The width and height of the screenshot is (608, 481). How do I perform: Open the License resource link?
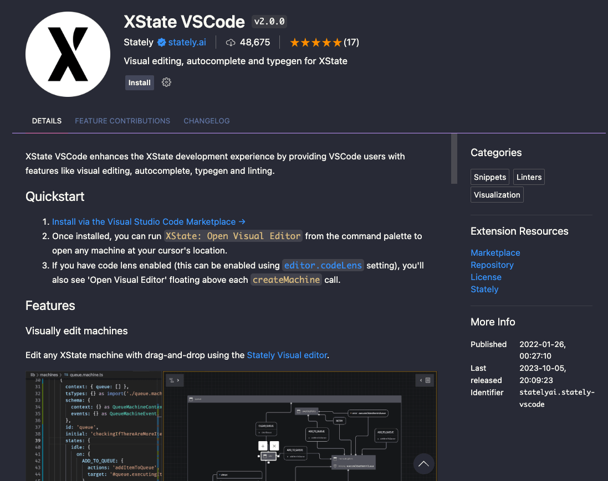coord(486,277)
